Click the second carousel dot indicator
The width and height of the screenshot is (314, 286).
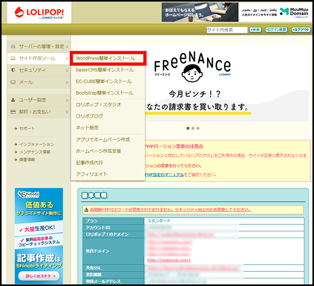[x=193, y=128]
